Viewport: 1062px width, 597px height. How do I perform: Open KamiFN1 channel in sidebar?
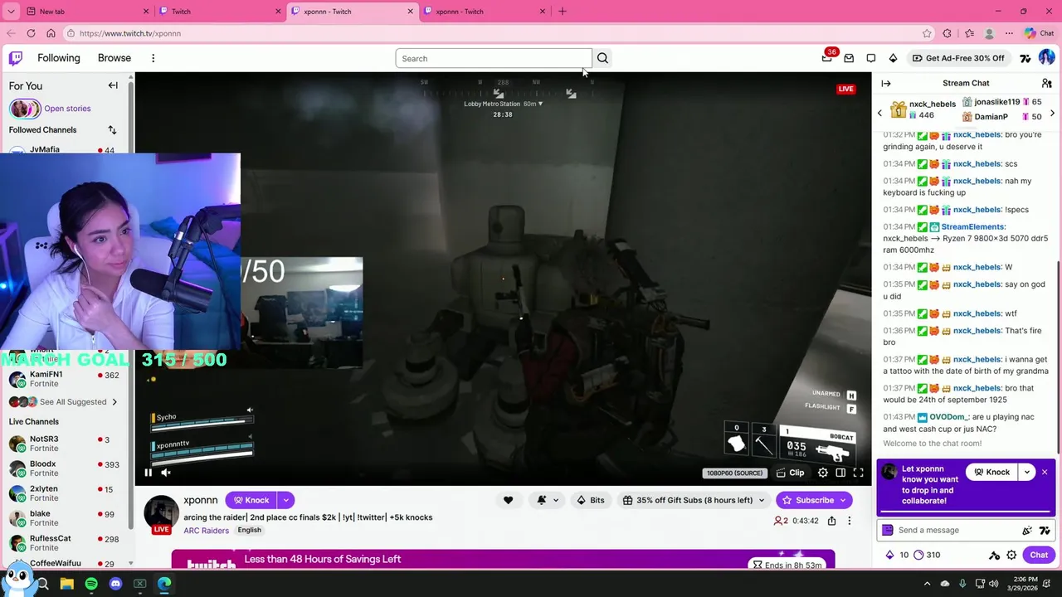pos(65,379)
